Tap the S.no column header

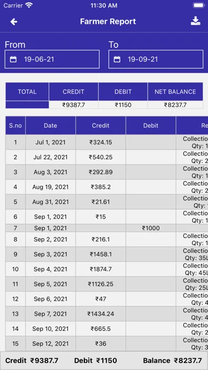[15, 125]
